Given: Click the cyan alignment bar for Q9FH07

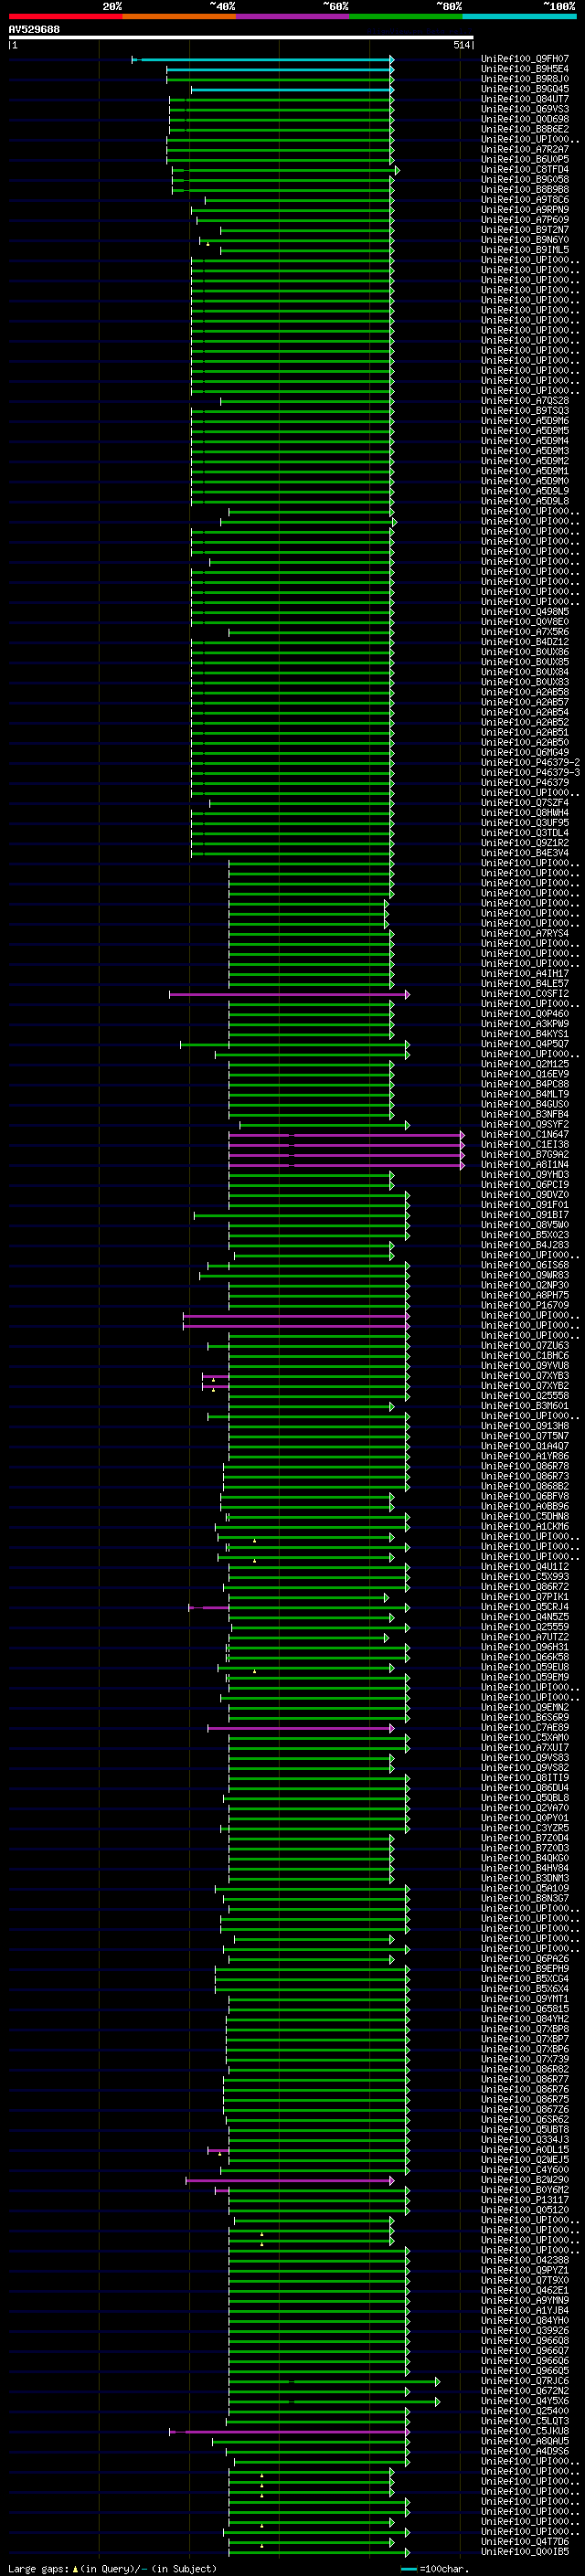Looking at the screenshot, I should pos(263,60).
